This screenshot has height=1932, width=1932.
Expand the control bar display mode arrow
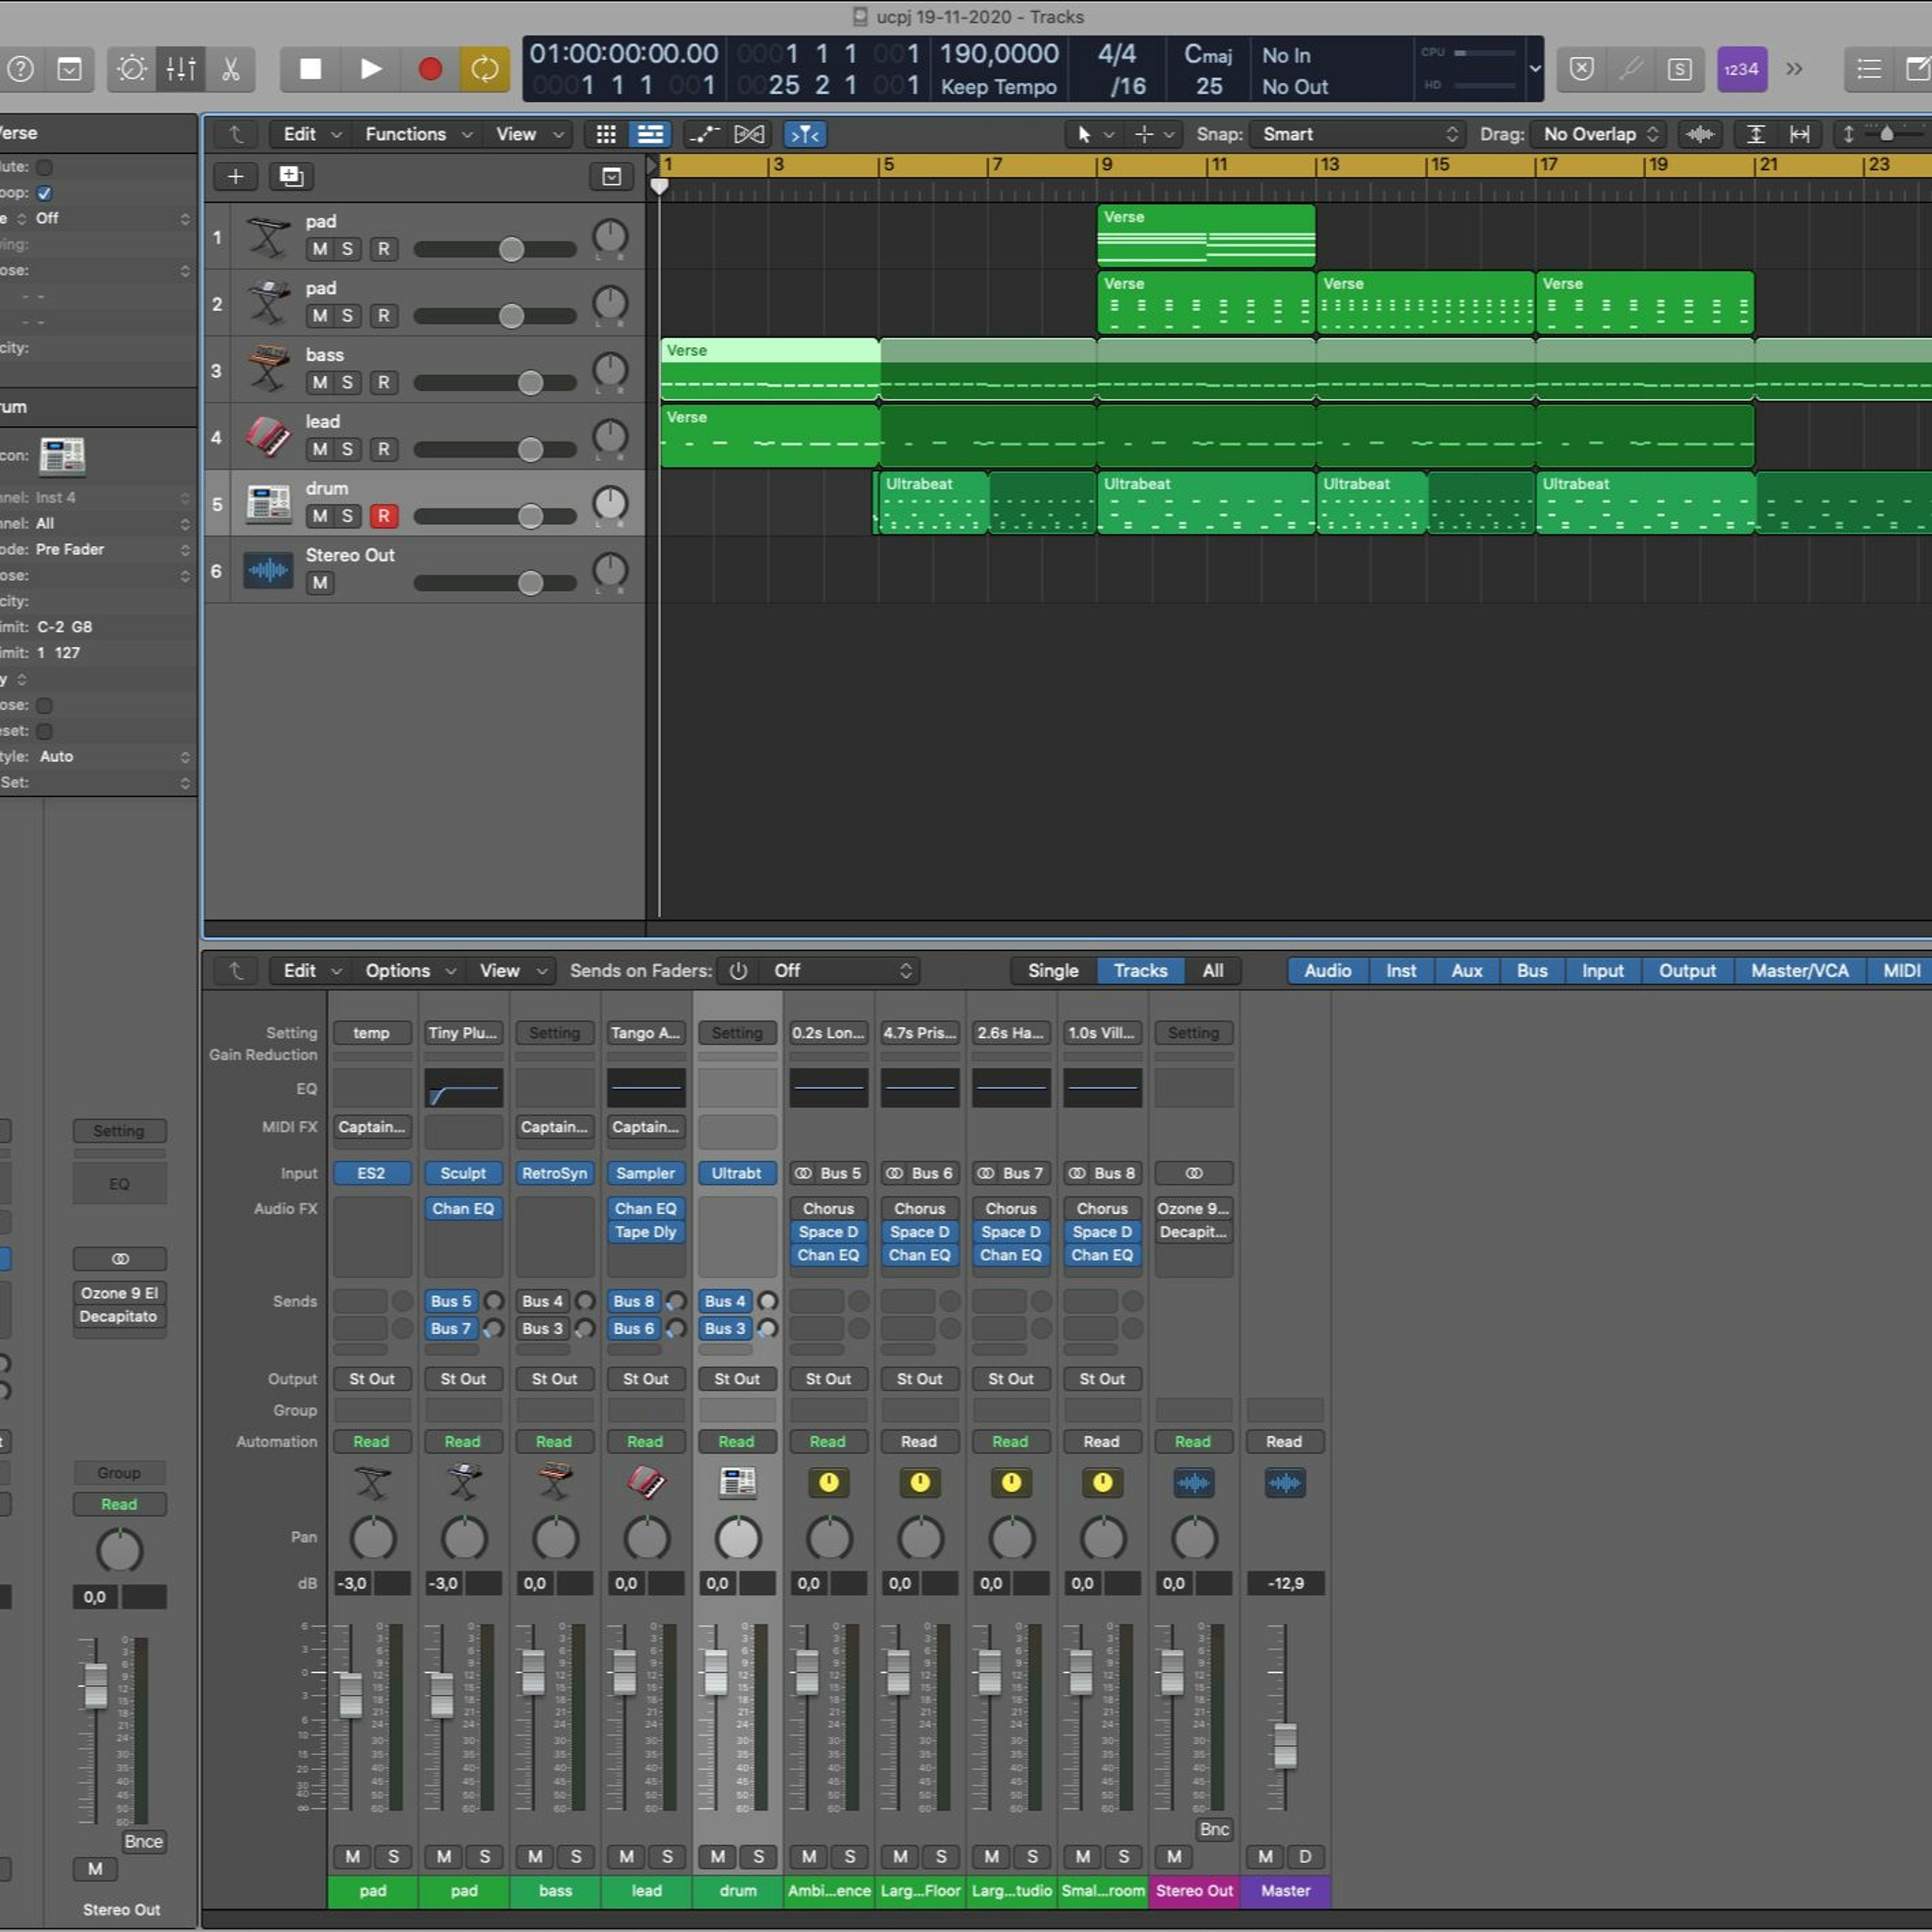(1535, 69)
